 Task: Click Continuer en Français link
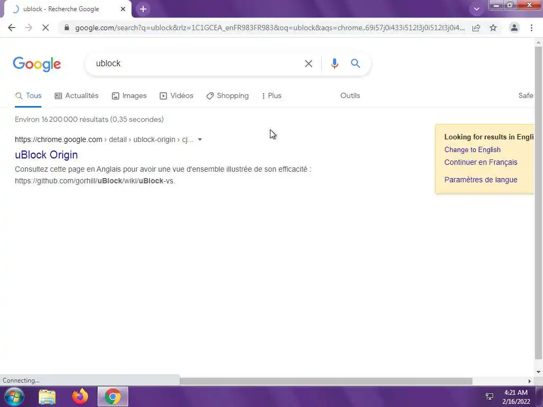click(x=480, y=162)
